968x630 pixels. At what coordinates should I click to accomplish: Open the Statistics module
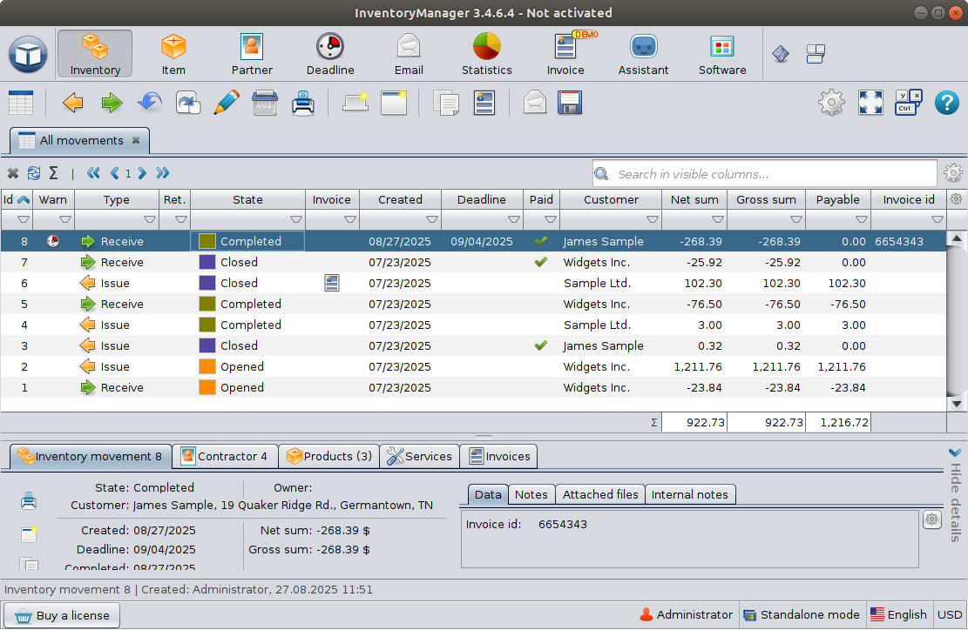pyautogui.click(x=487, y=54)
